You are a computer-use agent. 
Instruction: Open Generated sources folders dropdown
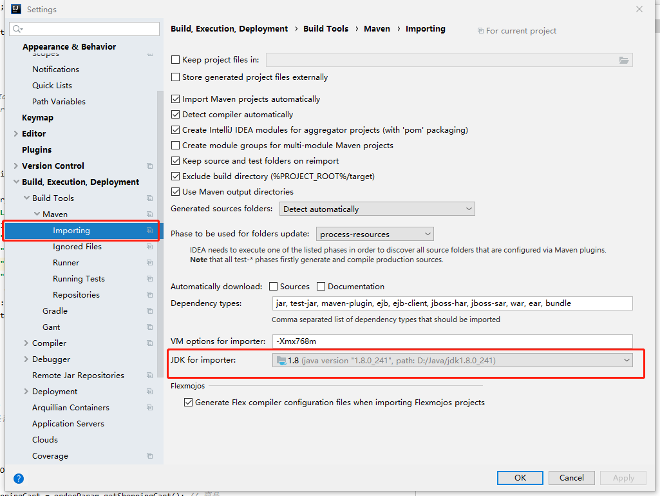click(x=377, y=209)
